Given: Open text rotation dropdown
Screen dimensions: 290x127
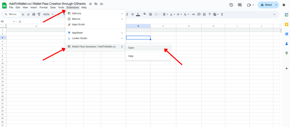Looking at the screenshot, I should point(186,14).
